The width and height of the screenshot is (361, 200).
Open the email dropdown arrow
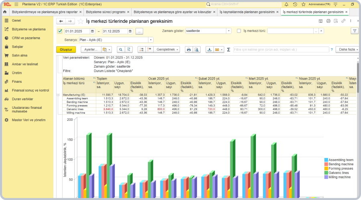(x=222, y=49)
